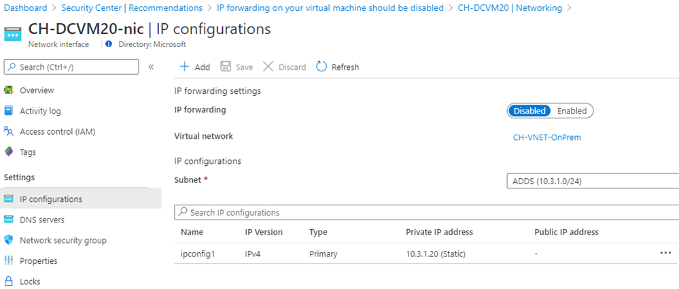Click the Save disk icon

pos(226,67)
